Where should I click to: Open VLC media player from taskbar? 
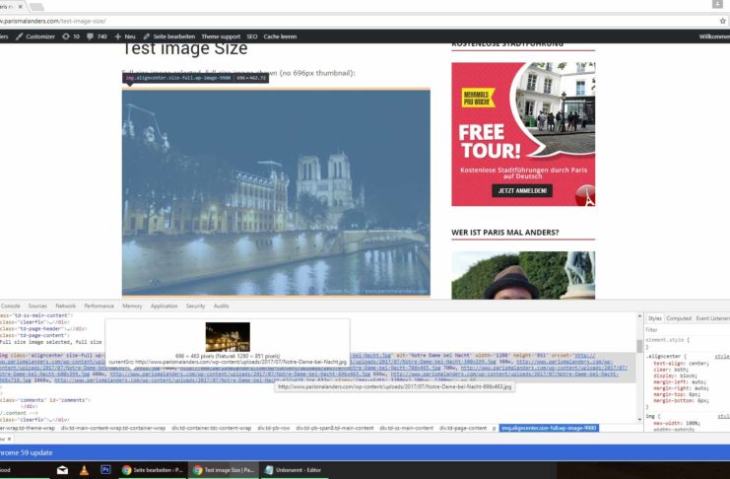pos(84,470)
